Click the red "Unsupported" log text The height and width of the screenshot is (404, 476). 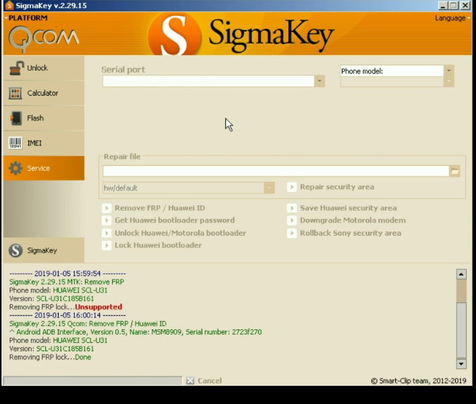[98, 307]
